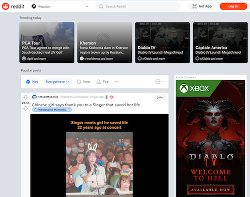Select the Hot sort tab
Viewport: 250px width, 197px height.
(32, 82)
